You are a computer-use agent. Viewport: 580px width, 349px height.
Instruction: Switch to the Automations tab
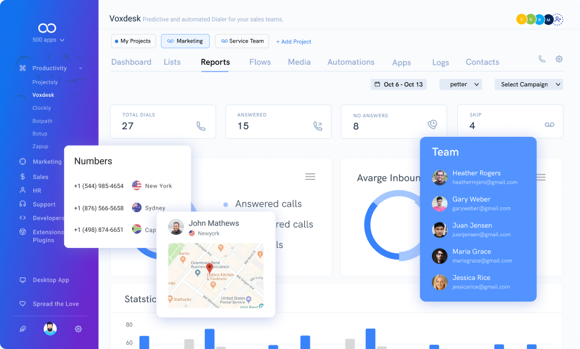(350, 62)
